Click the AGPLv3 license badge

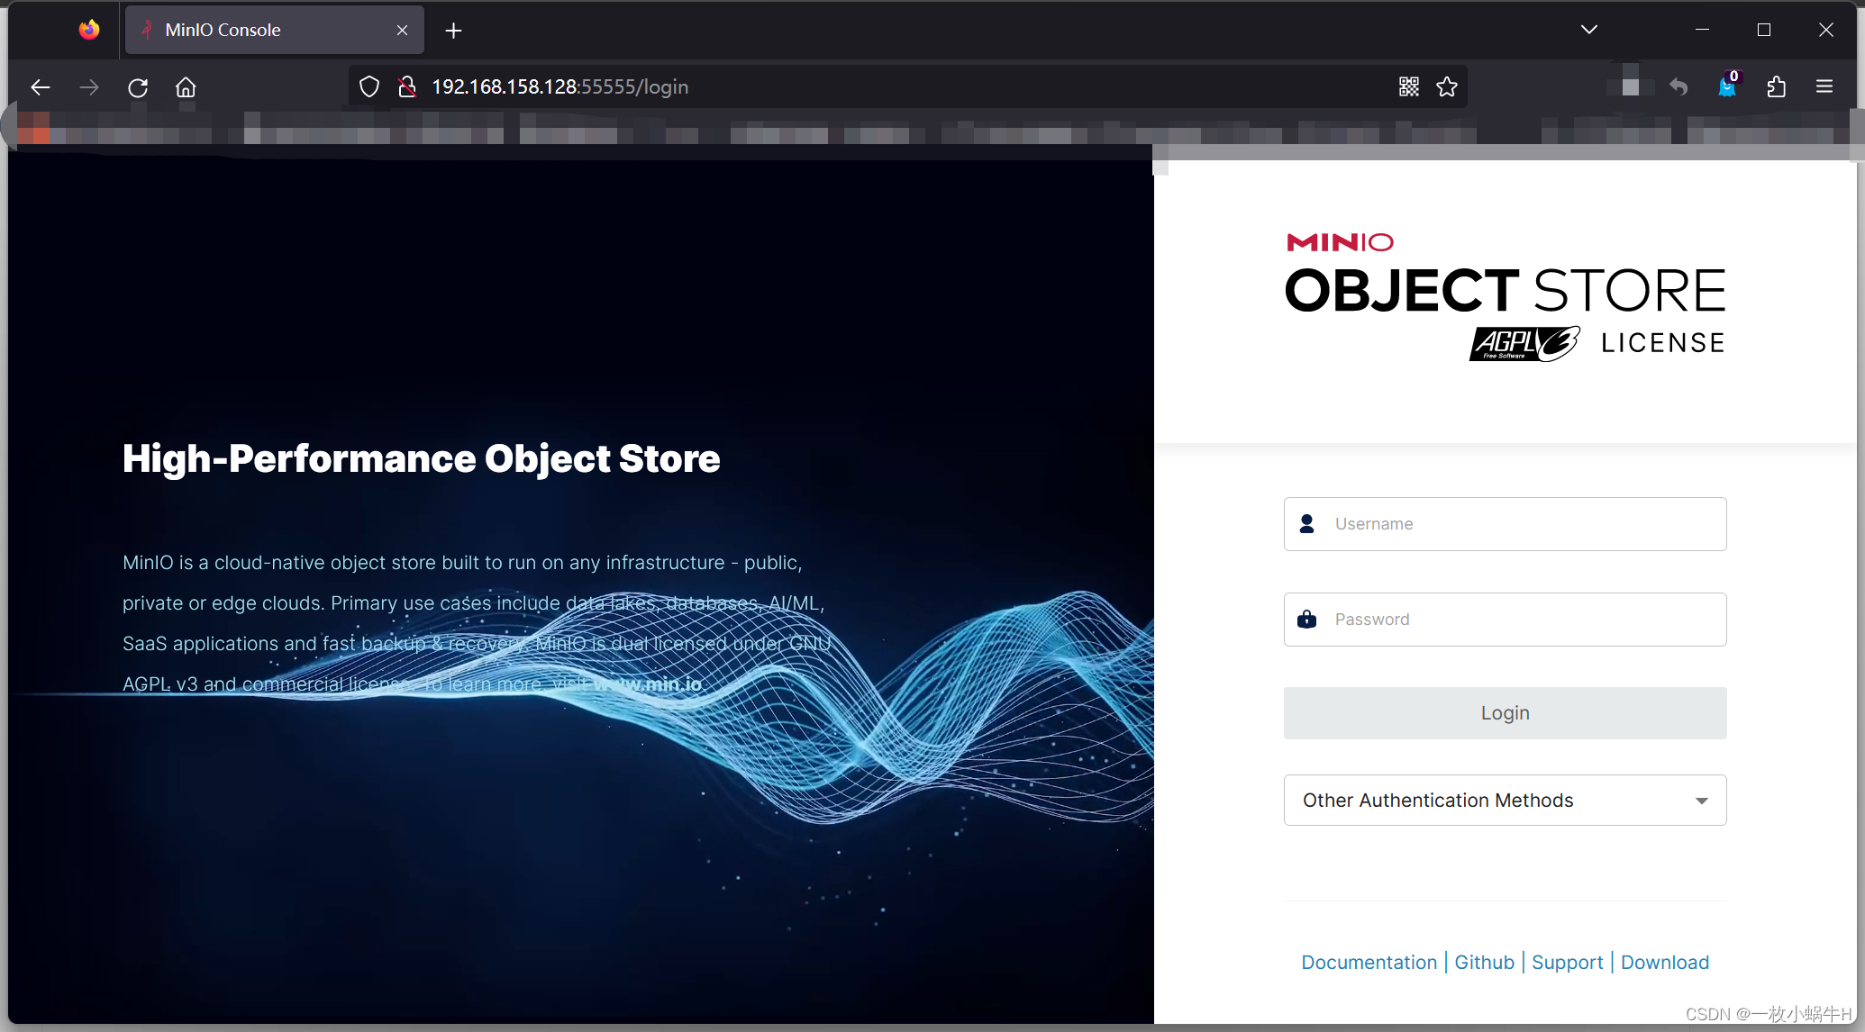pyautogui.click(x=1524, y=344)
